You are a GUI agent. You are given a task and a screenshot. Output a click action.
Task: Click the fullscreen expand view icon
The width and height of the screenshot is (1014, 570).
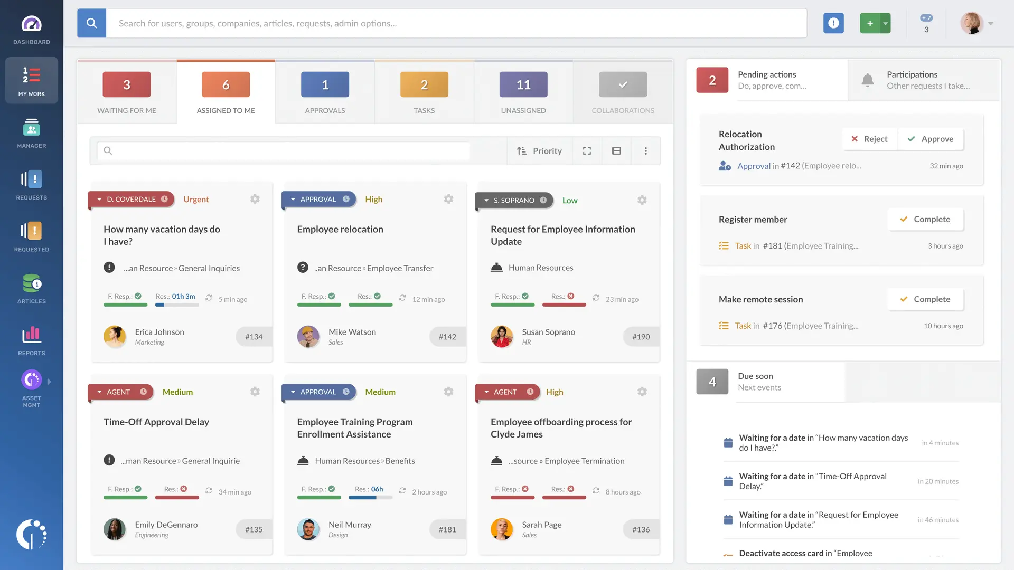click(x=587, y=151)
